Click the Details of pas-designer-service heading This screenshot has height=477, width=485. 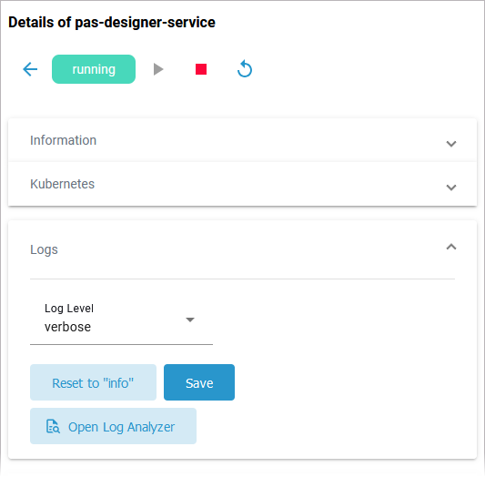point(112,22)
